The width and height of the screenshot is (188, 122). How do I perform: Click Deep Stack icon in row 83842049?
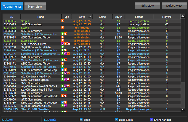click(63, 70)
